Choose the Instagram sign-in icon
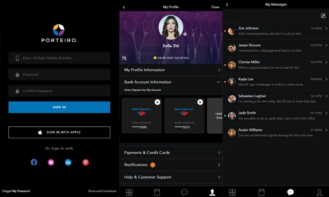The image size is (329, 197). click(x=51, y=162)
